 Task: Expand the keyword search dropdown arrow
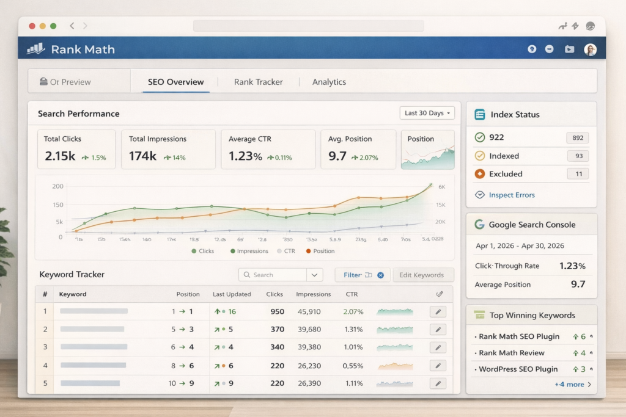[314, 274]
